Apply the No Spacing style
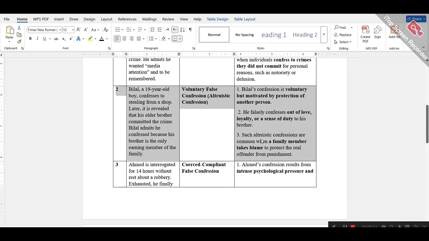 [x=245, y=35]
